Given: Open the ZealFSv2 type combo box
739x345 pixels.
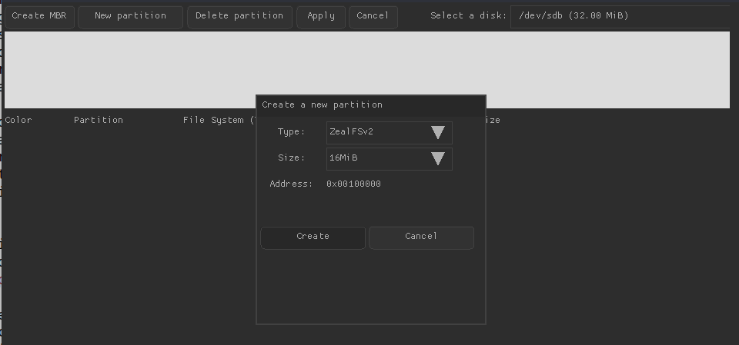Looking at the screenshot, I should [377, 132].
